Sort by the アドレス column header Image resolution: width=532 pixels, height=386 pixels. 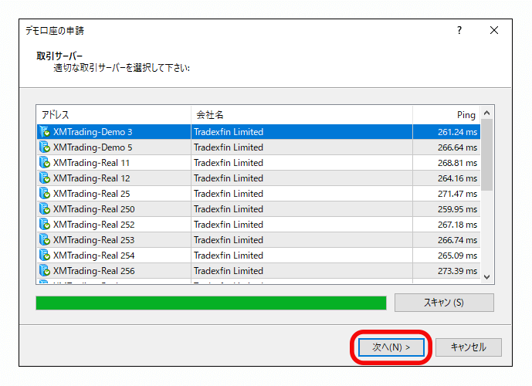tap(114, 115)
